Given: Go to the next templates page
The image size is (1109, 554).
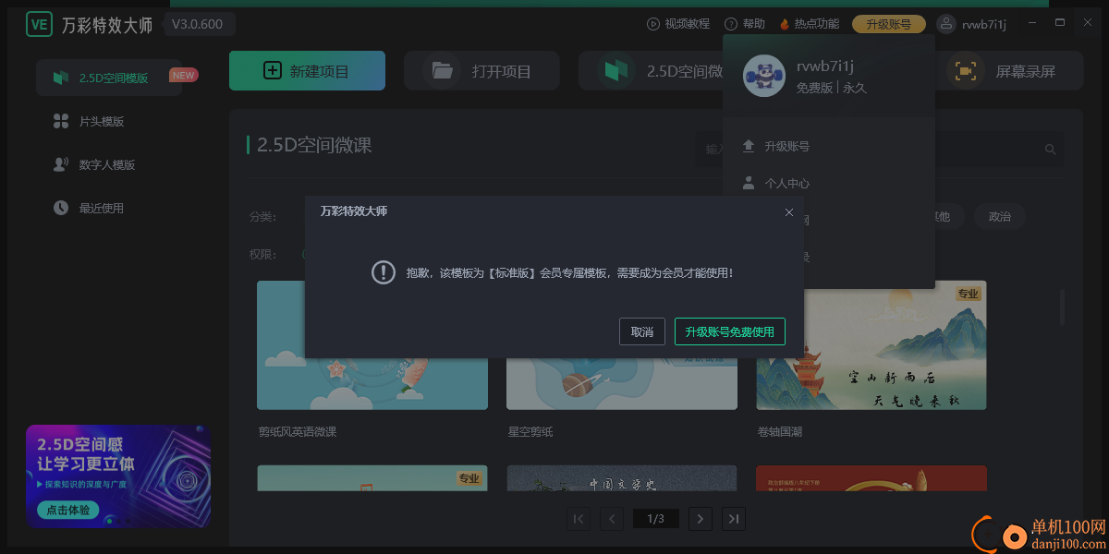Looking at the screenshot, I should (701, 519).
